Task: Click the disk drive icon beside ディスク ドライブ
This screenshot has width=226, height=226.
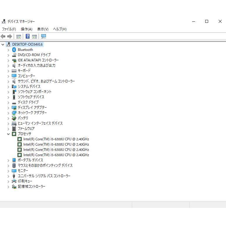Action: click(14, 103)
